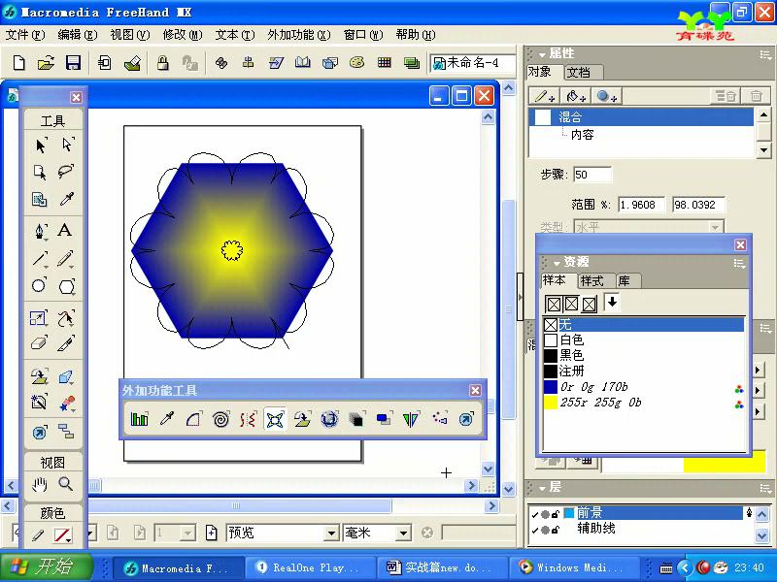This screenshot has width=777, height=582.
Task: Collapse the 属性 panel
Action: coord(543,54)
